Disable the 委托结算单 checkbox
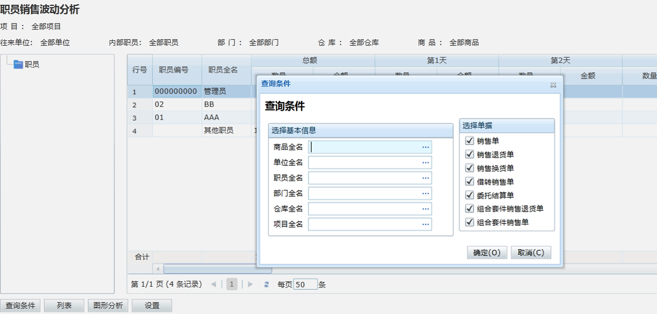Screen dimensions: 657x314 tap(470, 195)
